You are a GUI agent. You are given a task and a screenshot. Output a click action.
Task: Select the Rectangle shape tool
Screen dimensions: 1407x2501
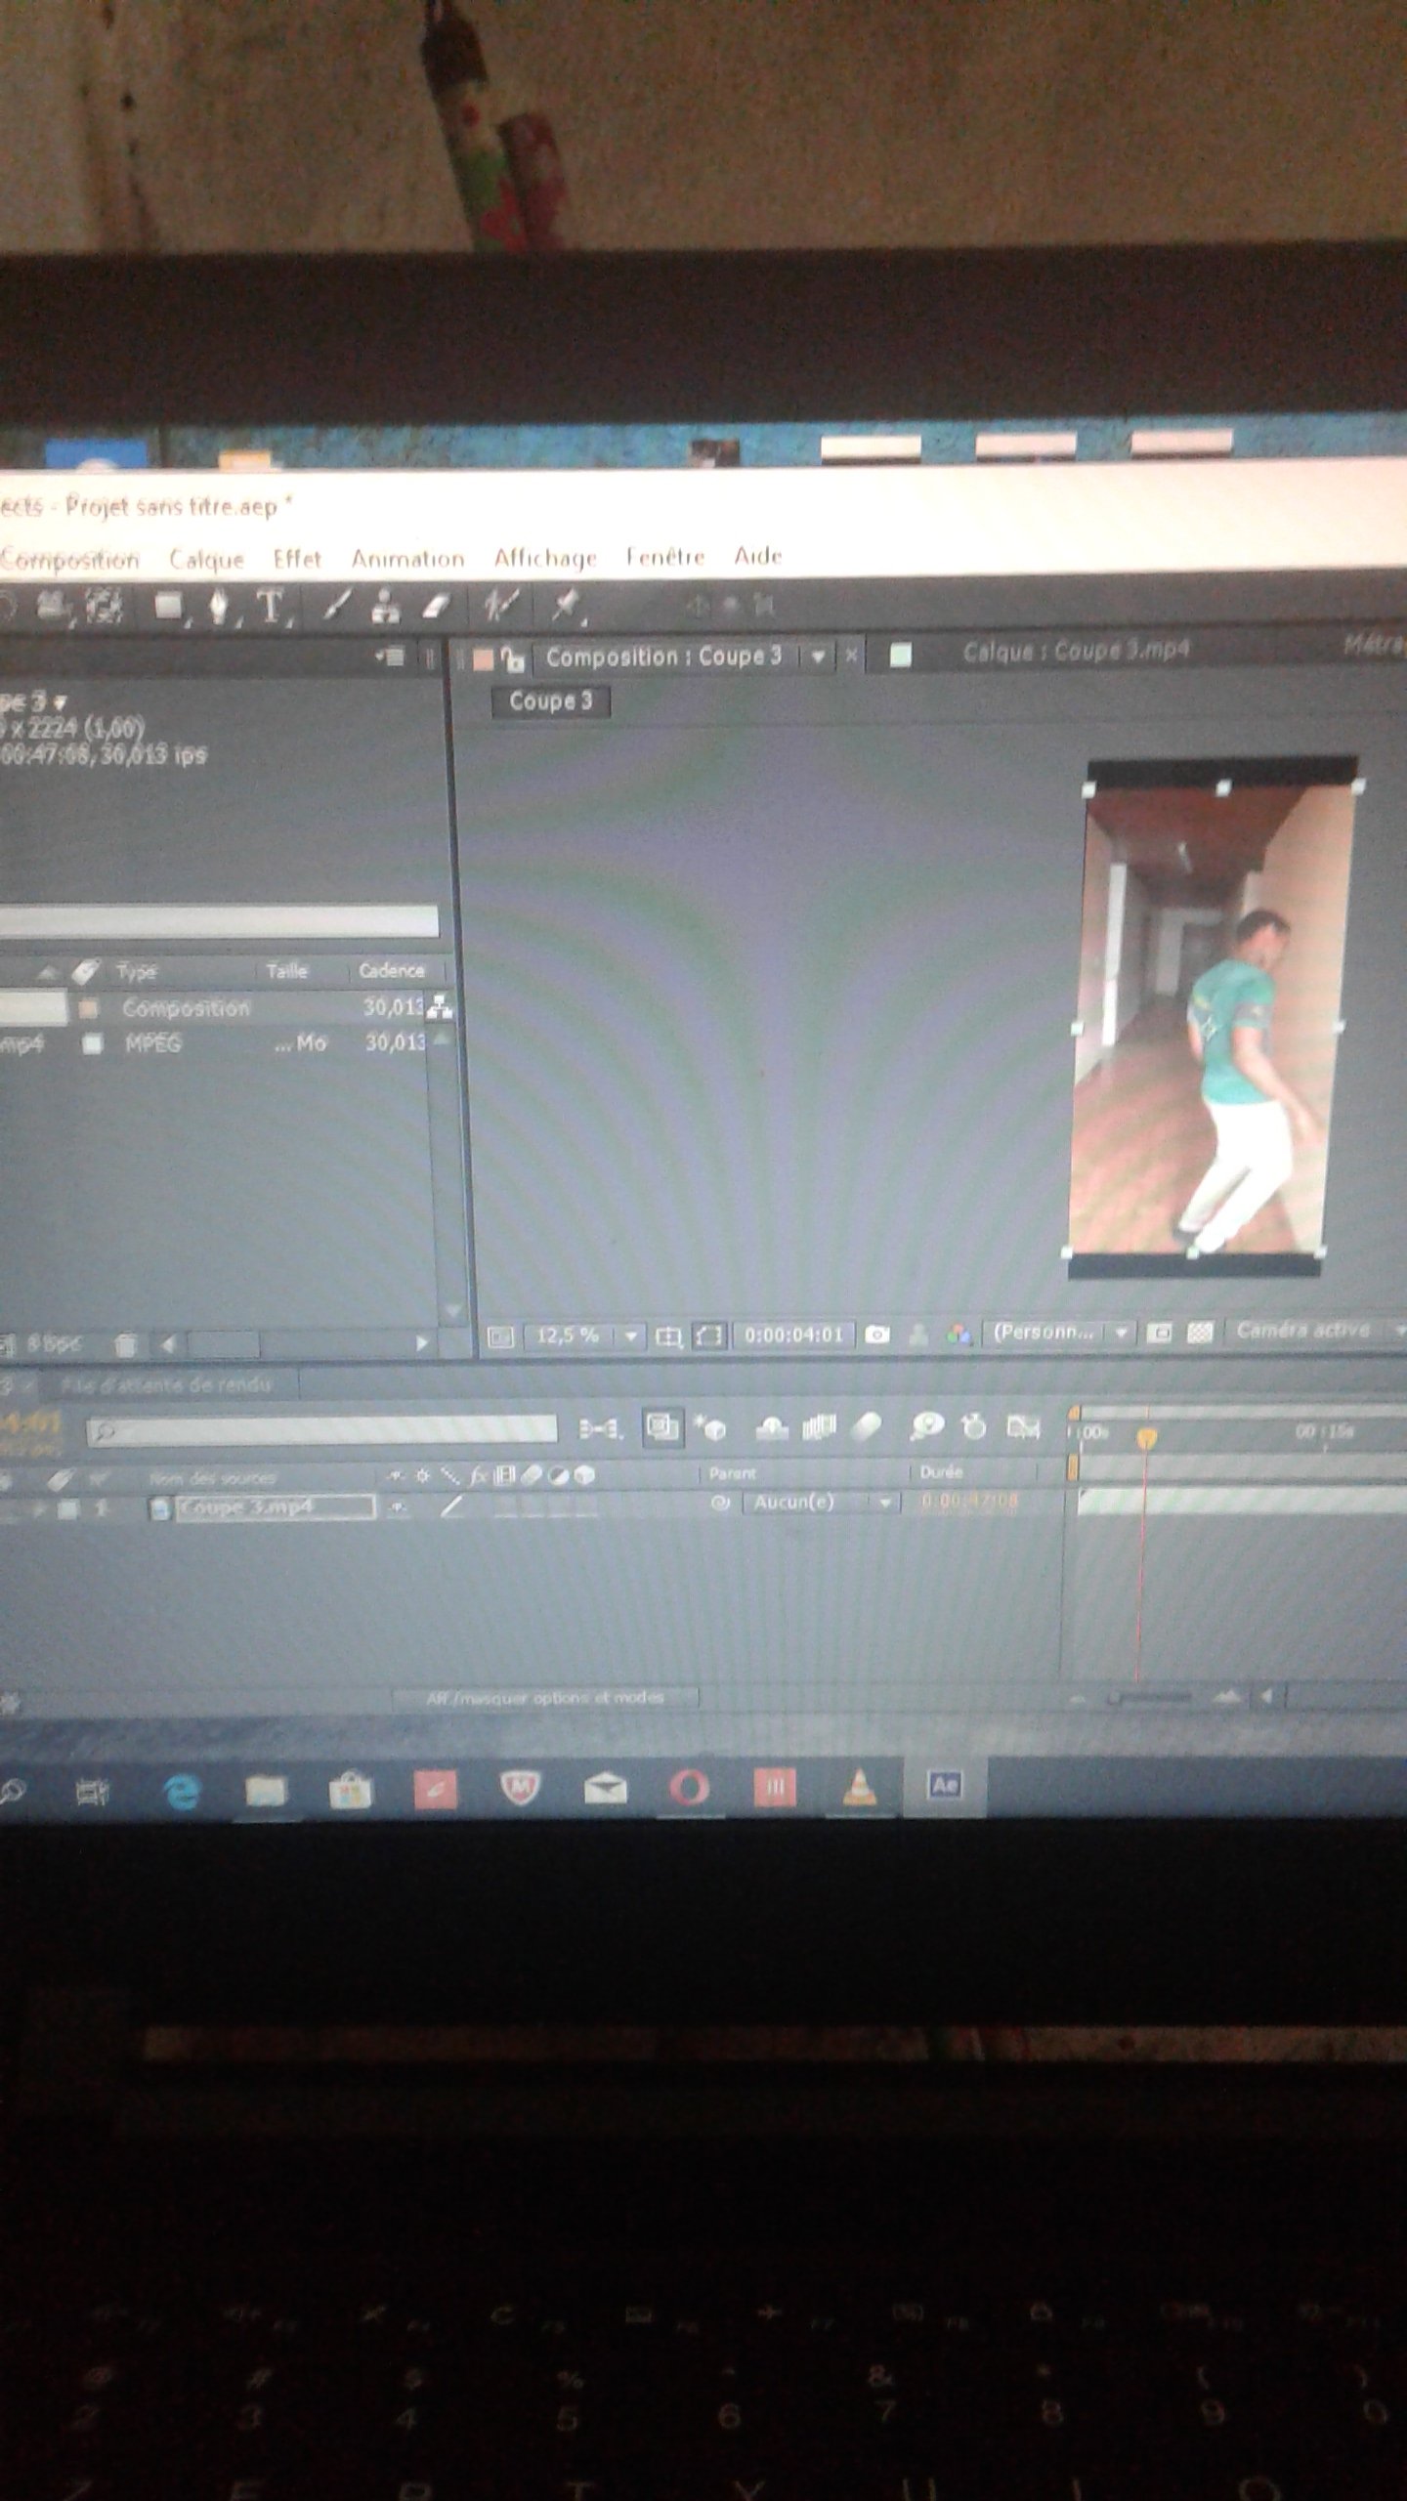tap(169, 607)
